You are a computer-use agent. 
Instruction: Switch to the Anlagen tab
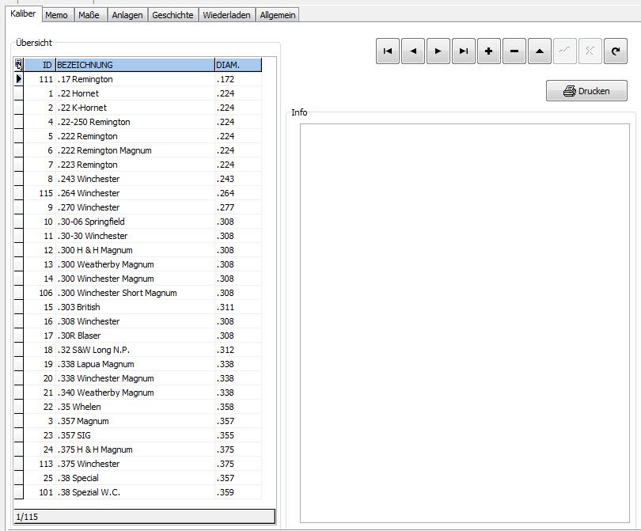127,15
